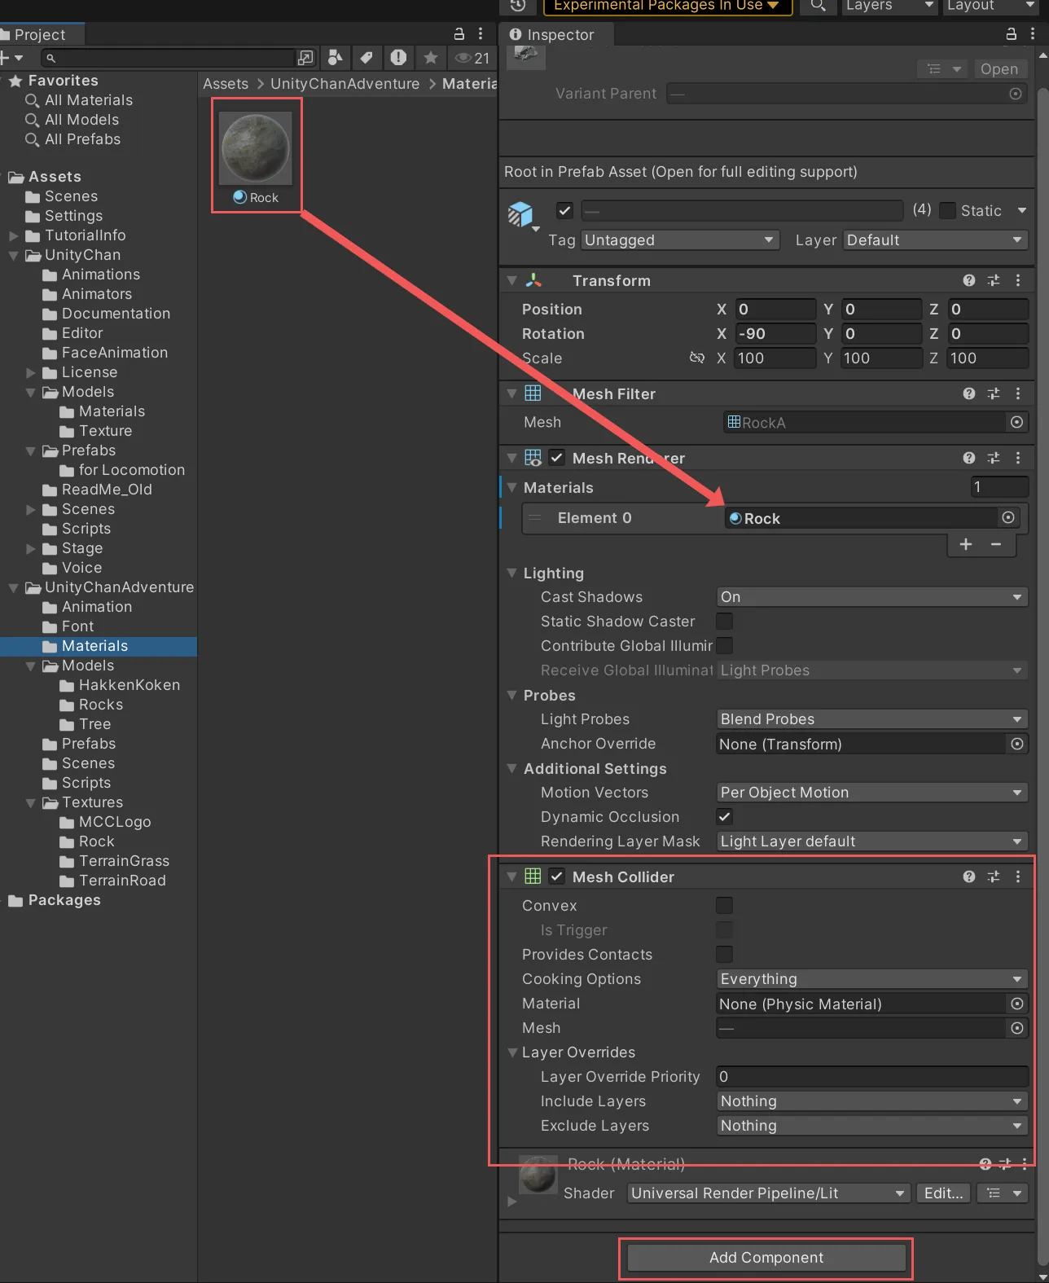The width and height of the screenshot is (1049, 1283).
Task: Filter project search by label tag icon
Action: click(x=366, y=57)
